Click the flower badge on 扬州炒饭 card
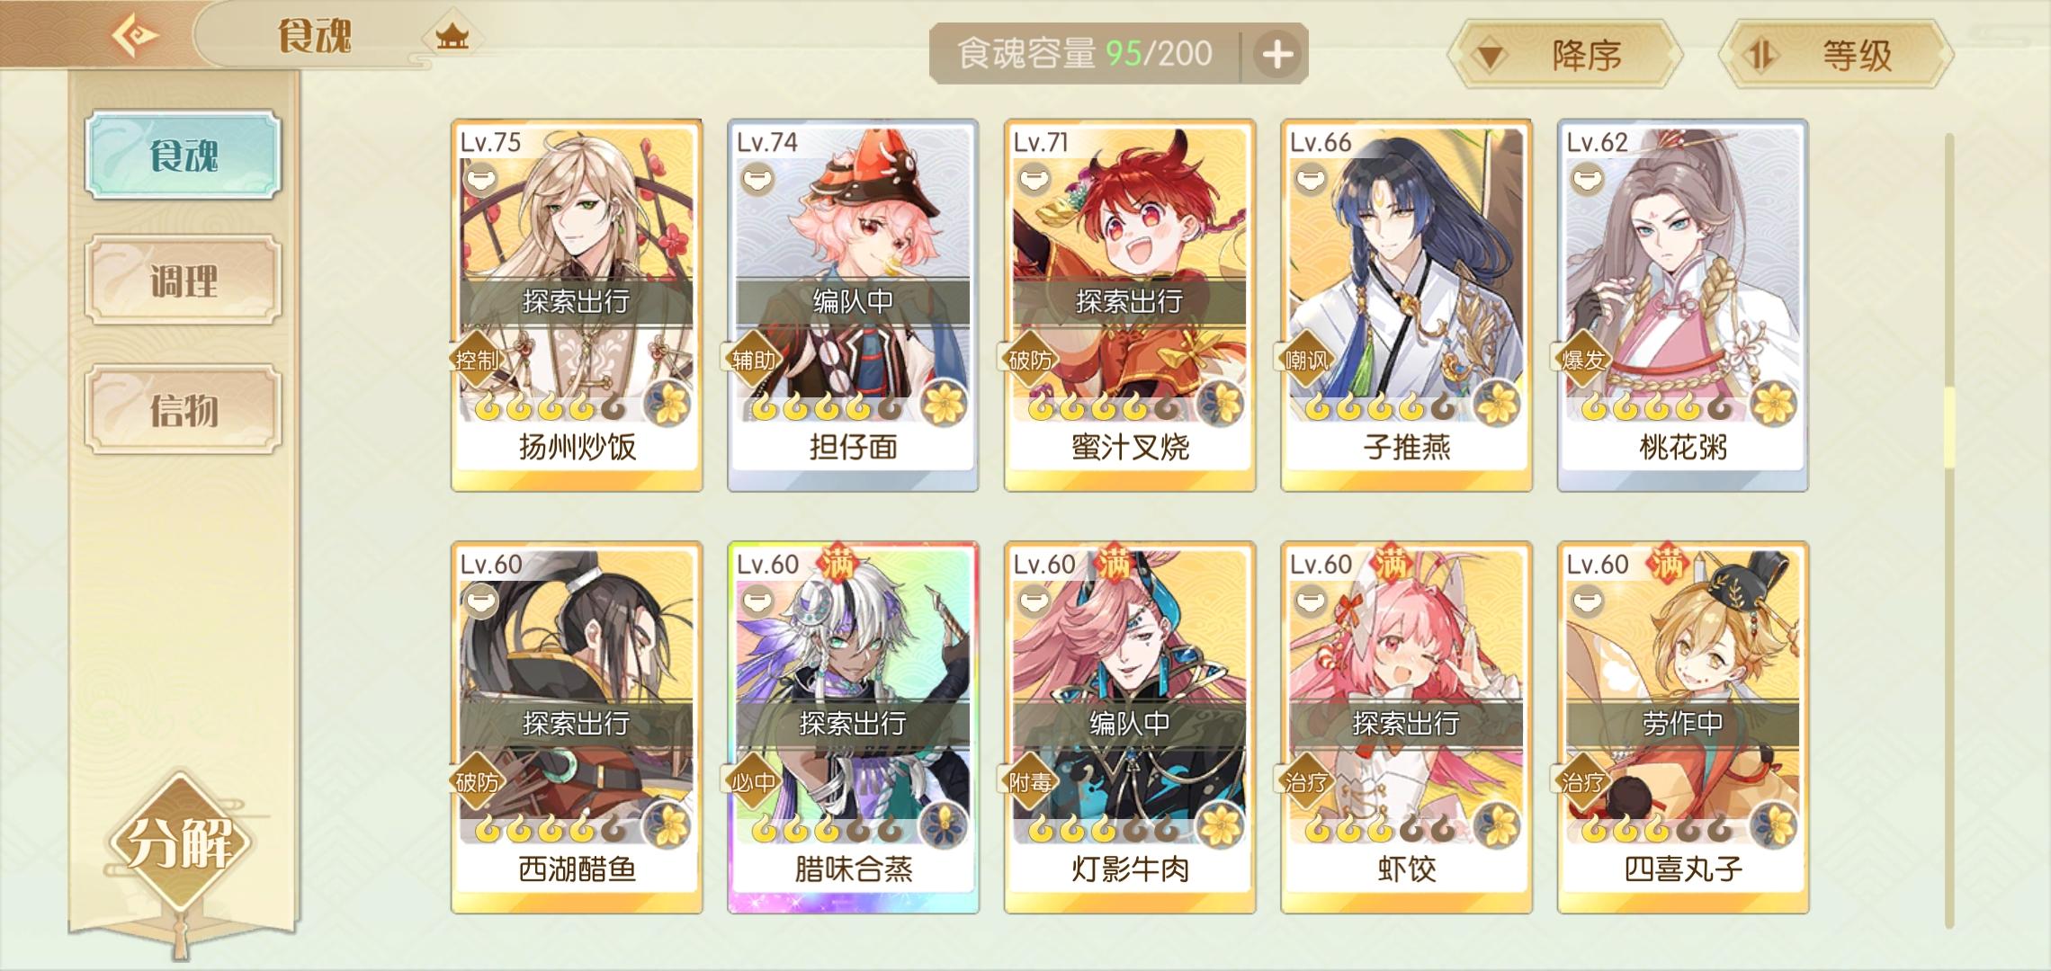Screen dimensions: 2051x971 point(667,403)
